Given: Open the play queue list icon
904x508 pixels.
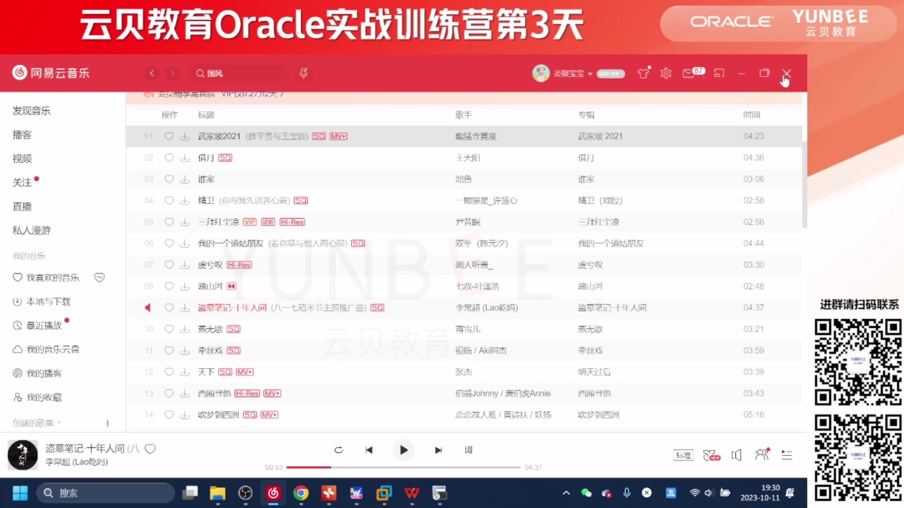Looking at the screenshot, I should pyautogui.click(x=787, y=455).
